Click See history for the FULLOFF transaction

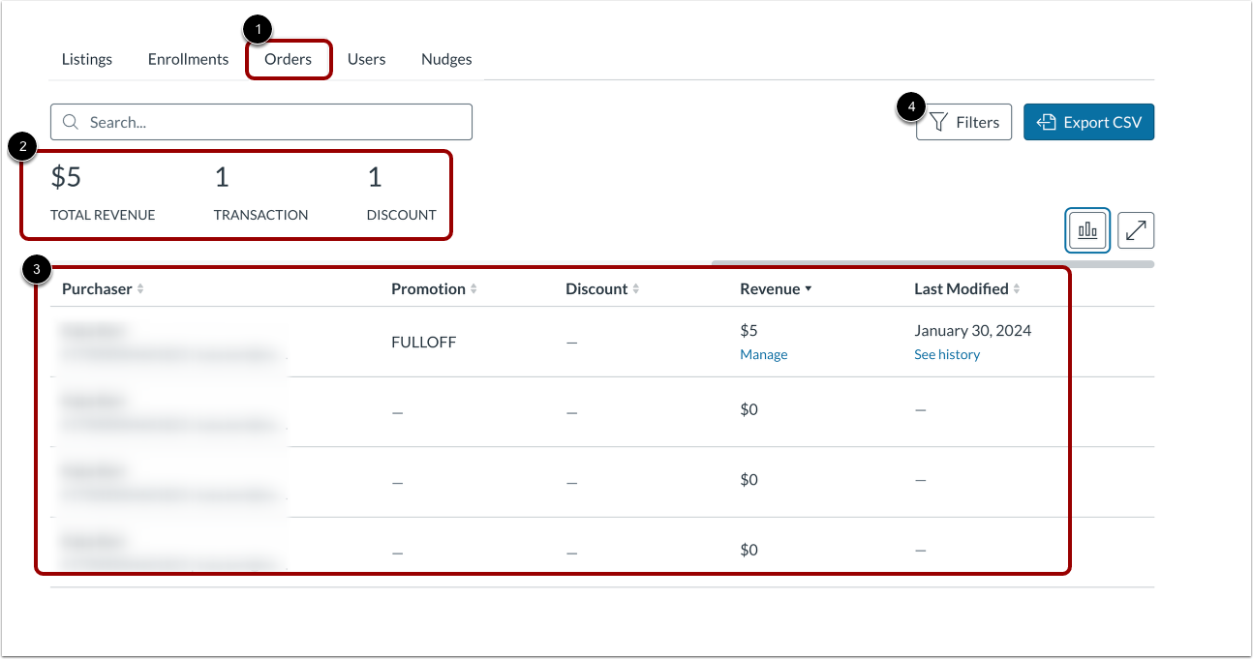(947, 354)
